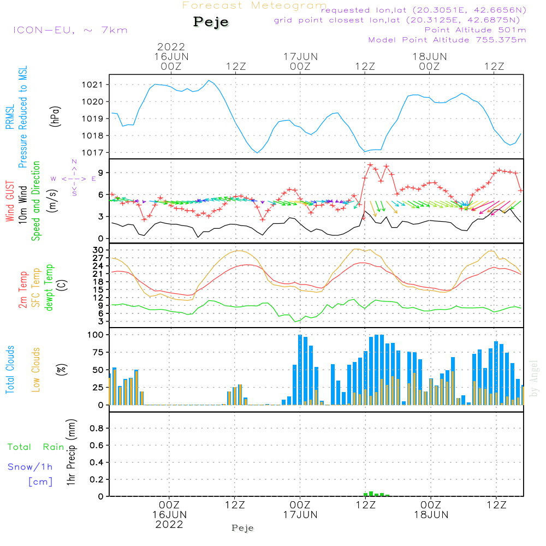Image resolution: width=546 pixels, height=546 pixels.
Task: Click the Snow/1h legend label
Action: click(x=30, y=467)
